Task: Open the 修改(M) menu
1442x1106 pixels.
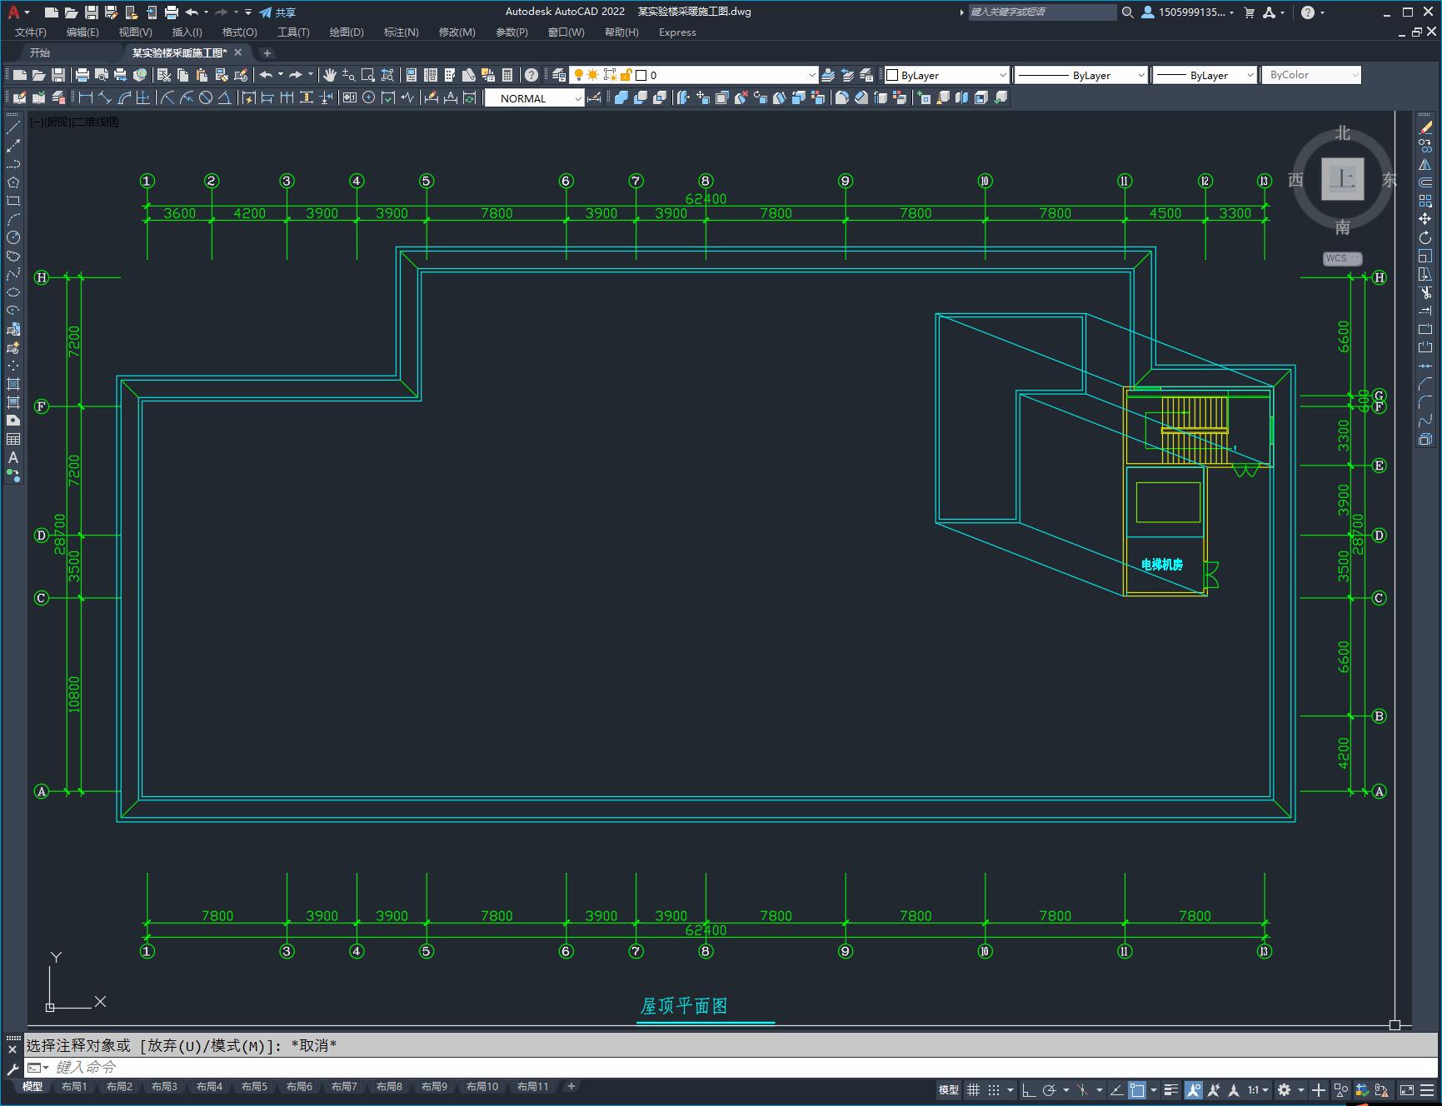Action: click(457, 32)
